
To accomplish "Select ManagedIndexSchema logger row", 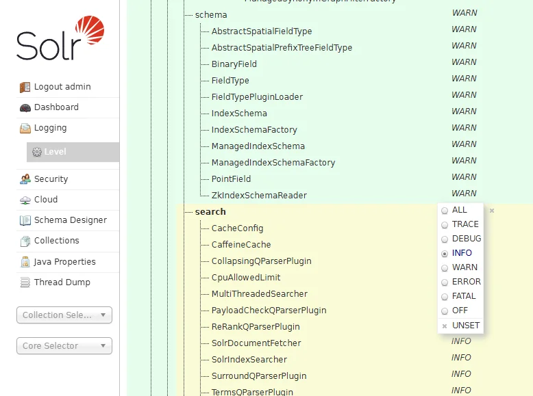I will [258, 146].
